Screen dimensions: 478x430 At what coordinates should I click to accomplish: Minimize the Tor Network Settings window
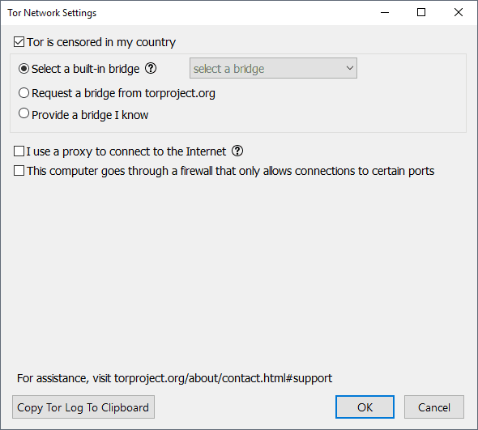tap(385, 12)
